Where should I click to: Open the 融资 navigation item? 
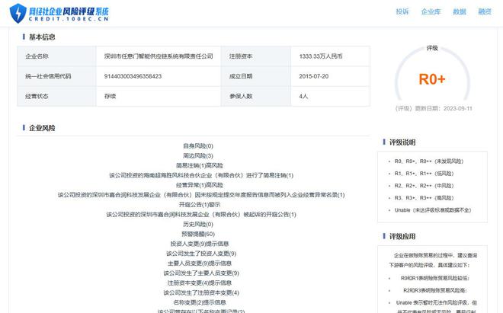485,11
